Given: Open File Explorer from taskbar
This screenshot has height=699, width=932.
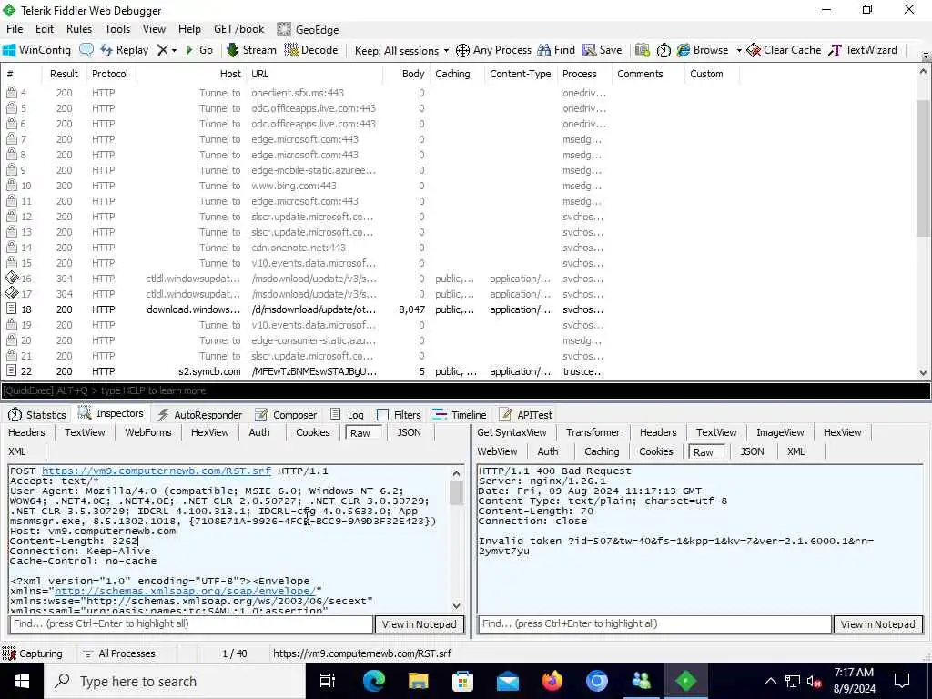Looking at the screenshot, I should click(419, 681).
